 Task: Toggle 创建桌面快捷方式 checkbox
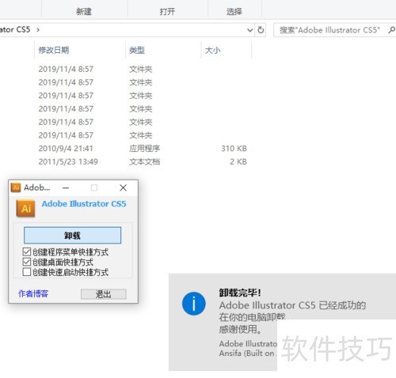tap(27, 262)
